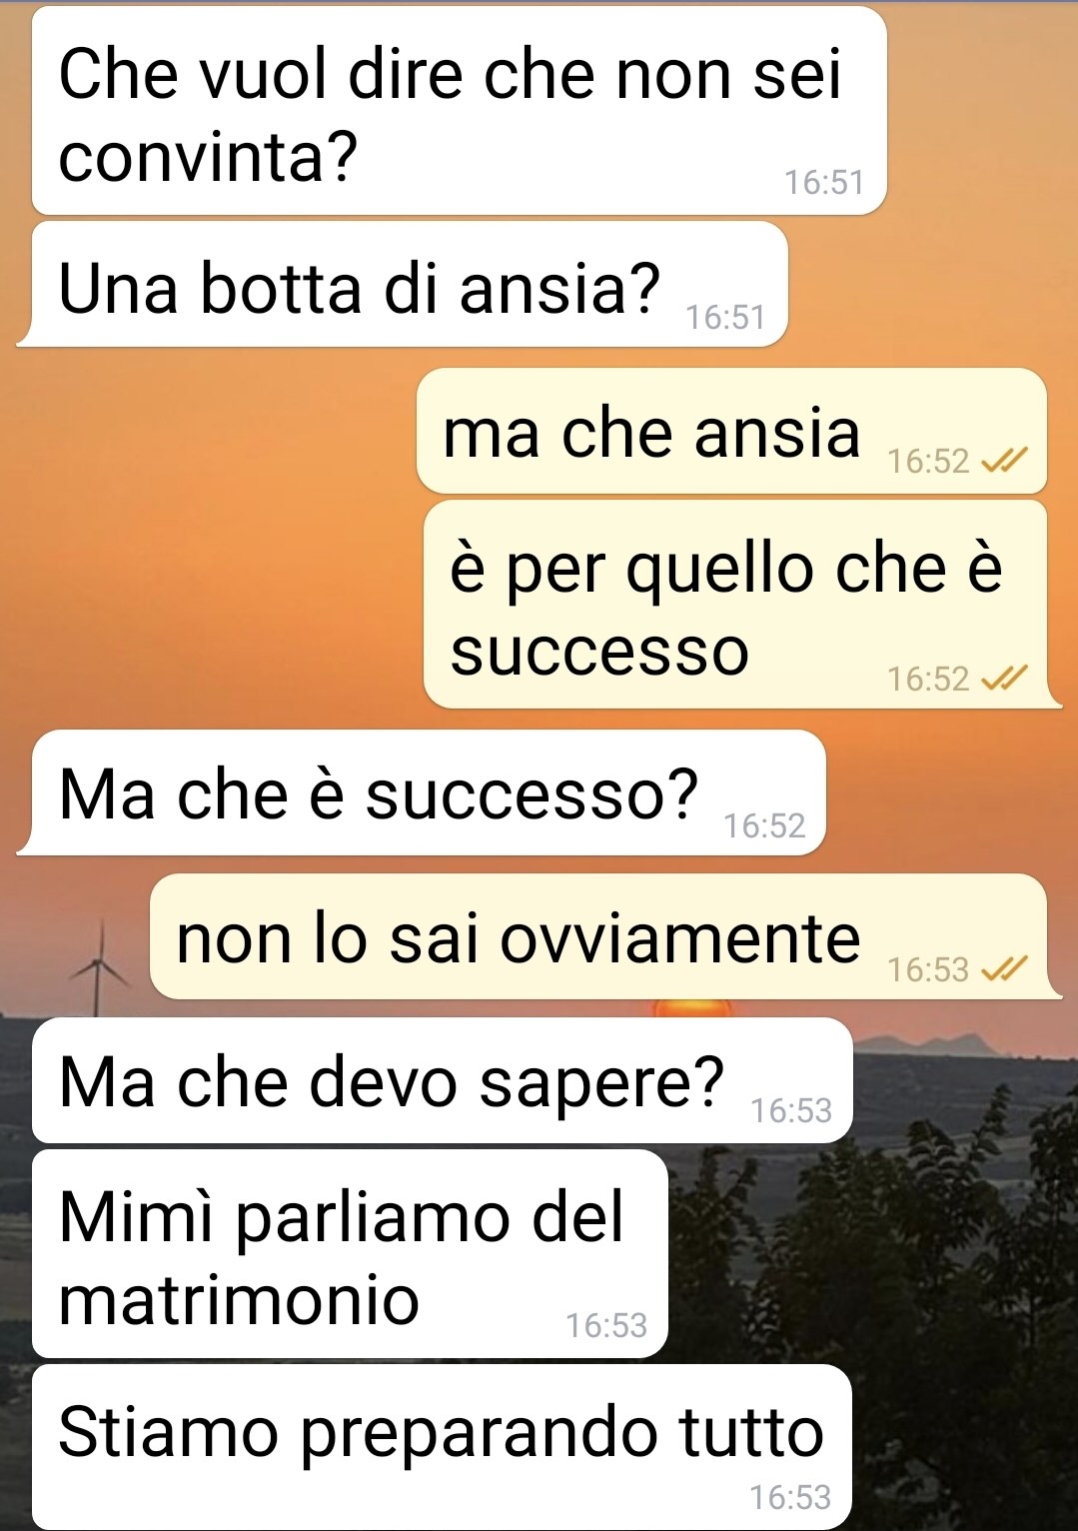Screen dimensions: 1078x1531
Task: Tap the sent message 'ma che ansia'
Action: [731, 431]
